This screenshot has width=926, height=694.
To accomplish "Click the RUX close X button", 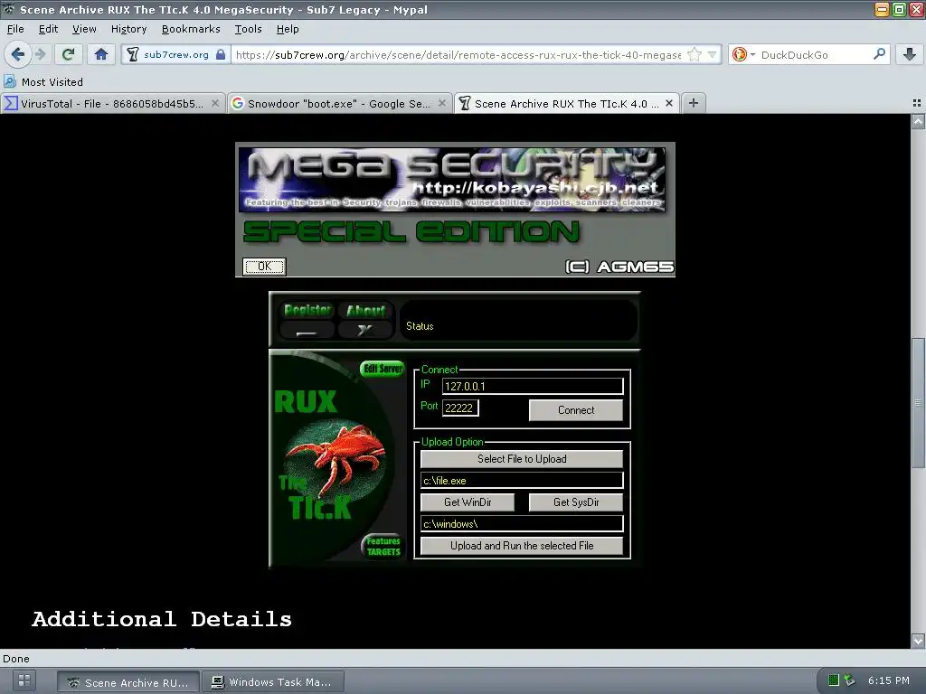I will tap(365, 331).
